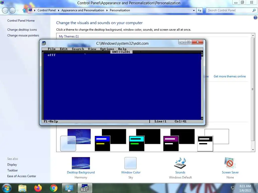This screenshot has height=193, width=258.
Task: Expand the root breadcrumb arrow before Control Panel
Action: (x=35, y=10)
